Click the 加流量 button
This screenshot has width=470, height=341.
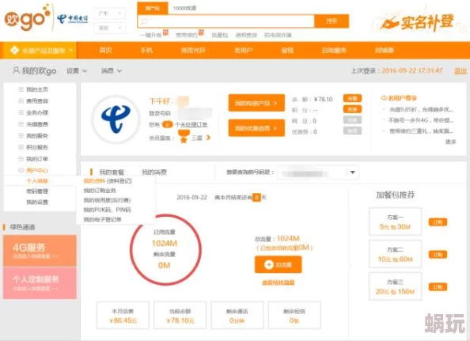coord(279,264)
